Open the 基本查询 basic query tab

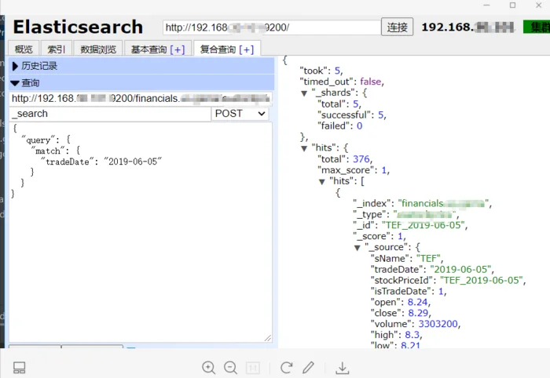[148, 49]
